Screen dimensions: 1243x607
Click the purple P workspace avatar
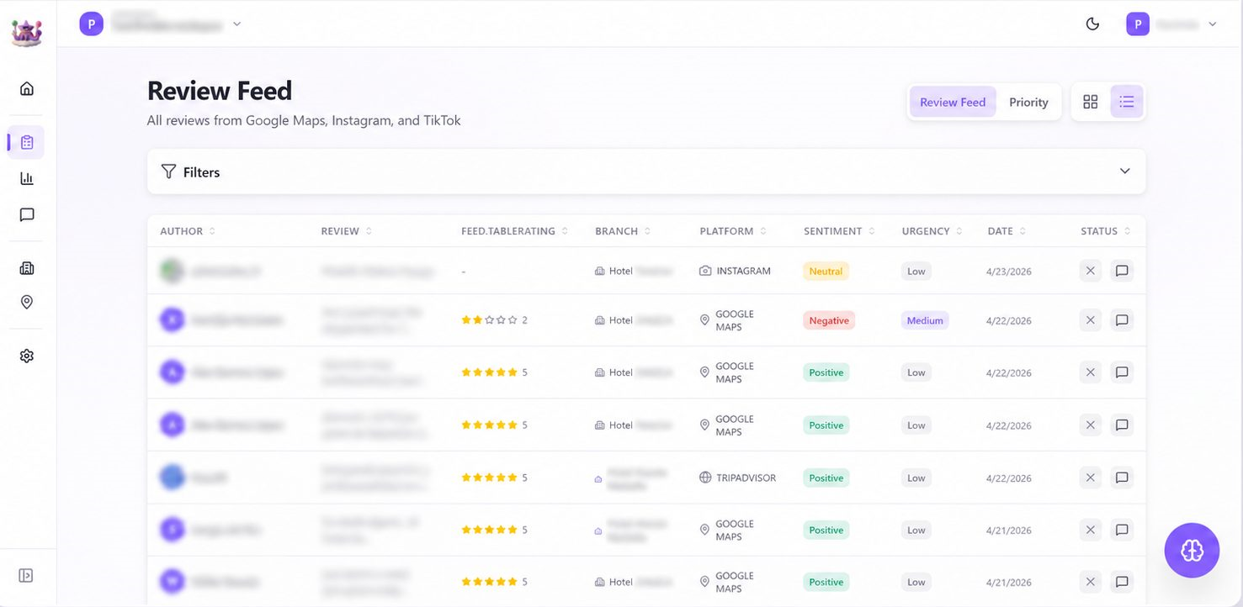(x=91, y=24)
